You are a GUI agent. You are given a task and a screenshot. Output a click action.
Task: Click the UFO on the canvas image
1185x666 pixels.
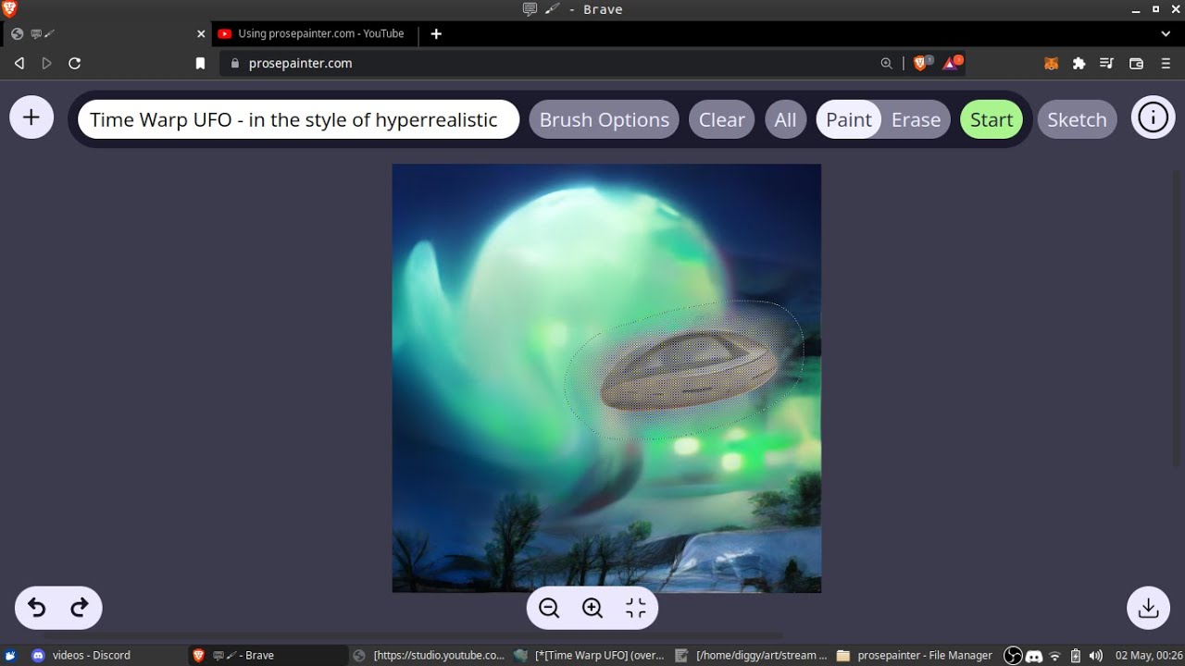pyautogui.click(x=690, y=372)
